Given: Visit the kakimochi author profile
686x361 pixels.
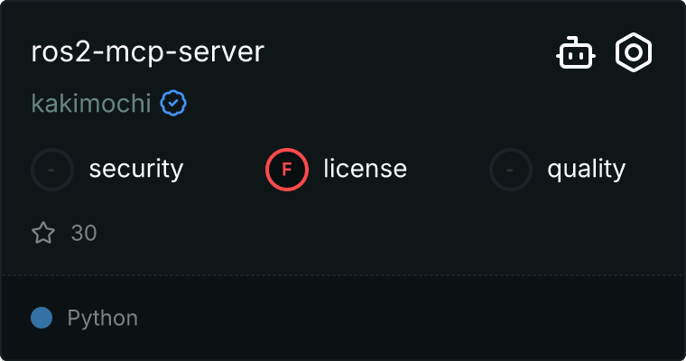Looking at the screenshot, I should [91, 104].
